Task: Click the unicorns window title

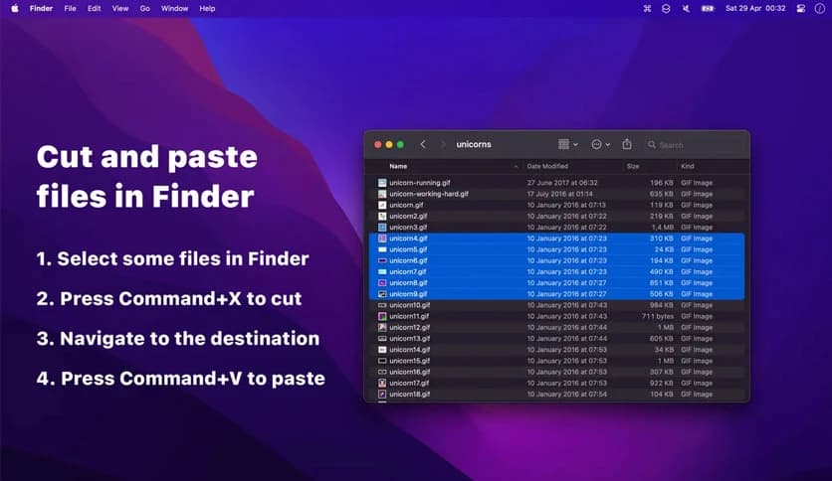Action: tap(474, 144)
